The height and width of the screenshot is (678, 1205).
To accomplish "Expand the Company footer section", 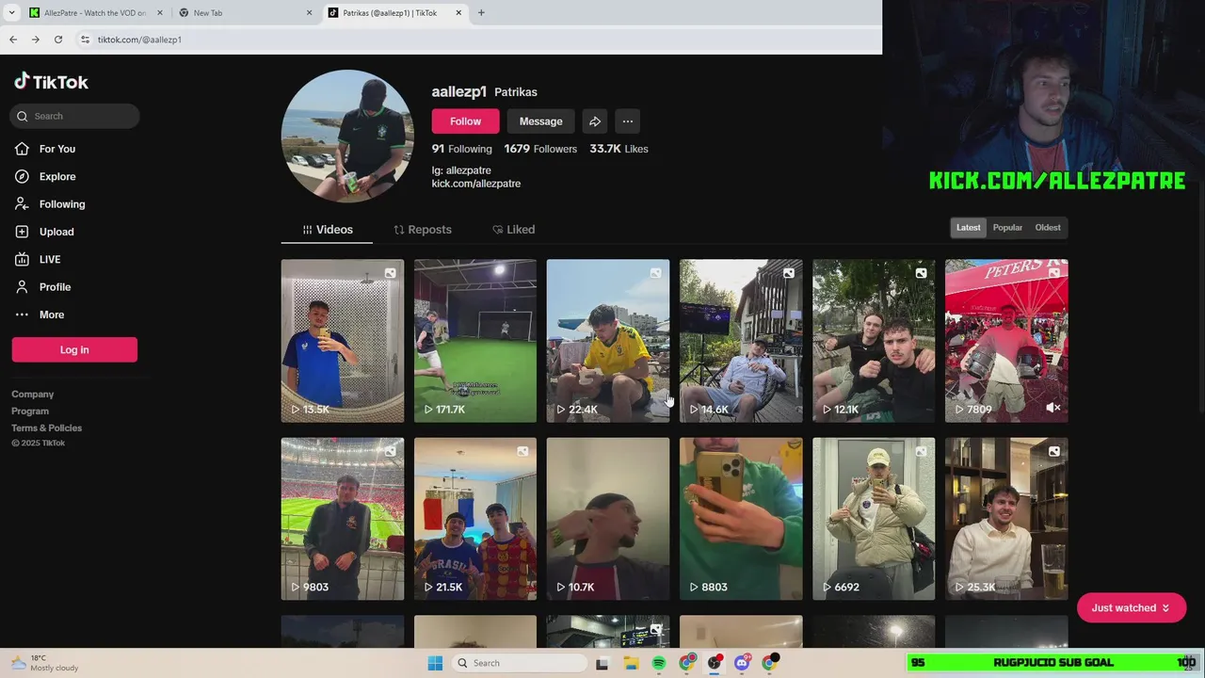I will [33, 395].
